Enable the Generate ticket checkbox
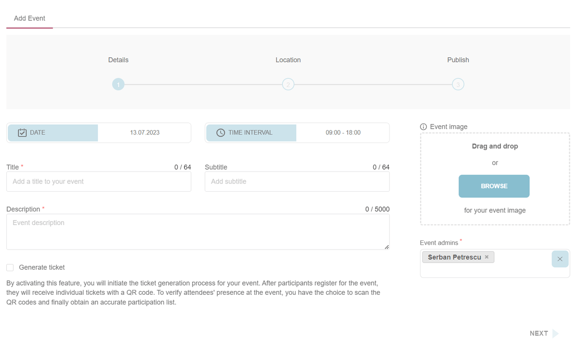Screen dimensions: 578x342 [10, 267]
